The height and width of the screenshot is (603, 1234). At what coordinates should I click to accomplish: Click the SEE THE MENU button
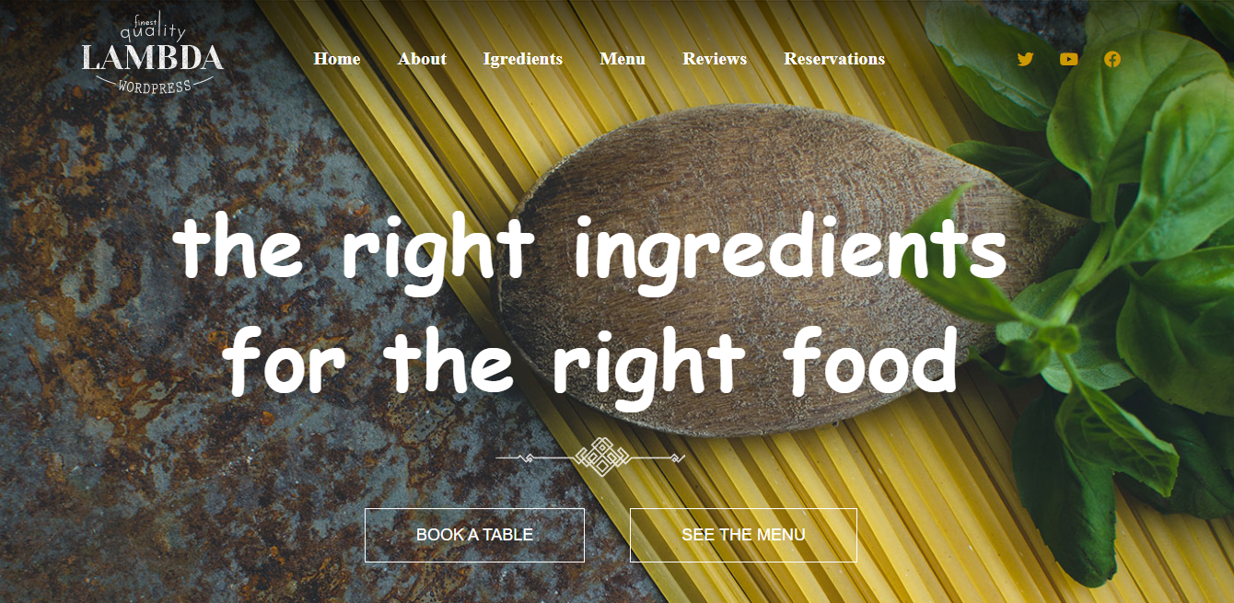743,535
